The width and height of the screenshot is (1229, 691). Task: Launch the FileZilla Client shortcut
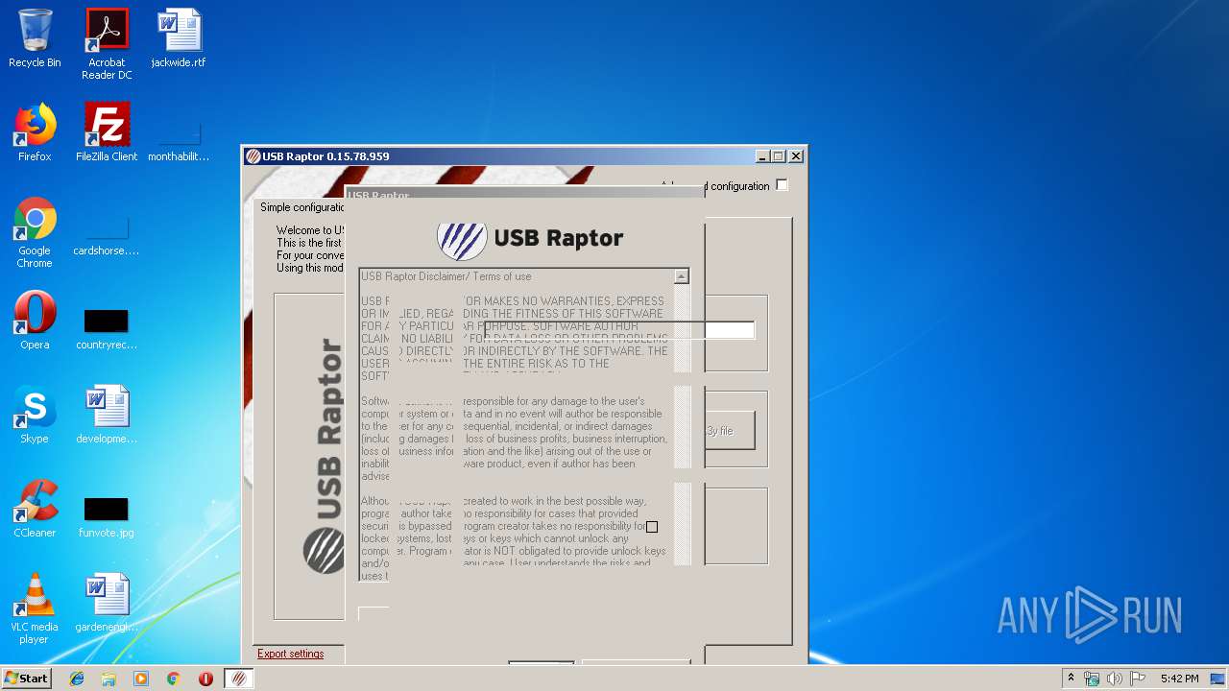pos(107,132)
